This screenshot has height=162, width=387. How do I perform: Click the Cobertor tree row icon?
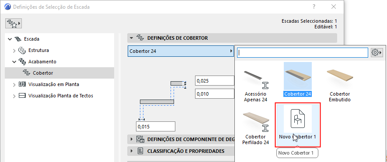[27, 73]
